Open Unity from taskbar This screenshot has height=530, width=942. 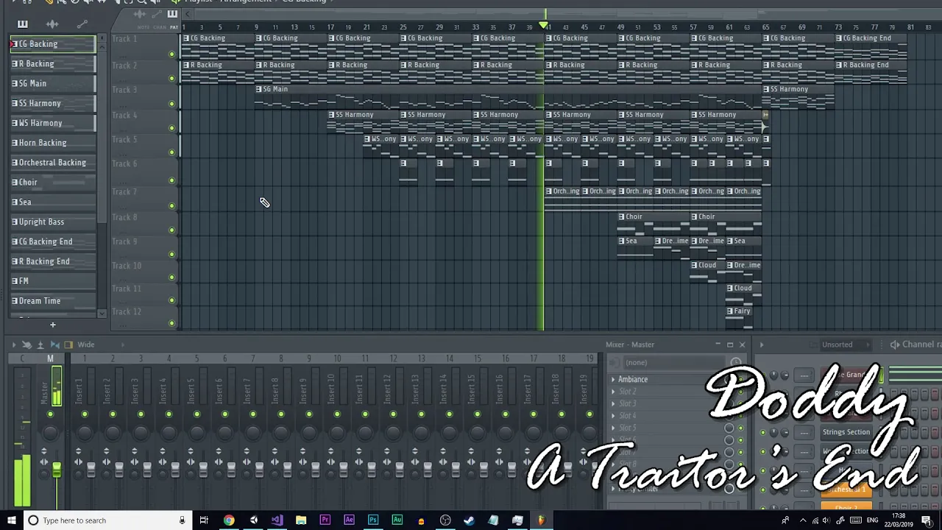[253, 520]
